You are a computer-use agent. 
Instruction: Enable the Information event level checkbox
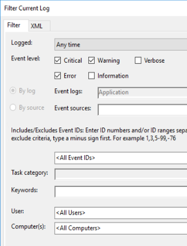(91, 76)
